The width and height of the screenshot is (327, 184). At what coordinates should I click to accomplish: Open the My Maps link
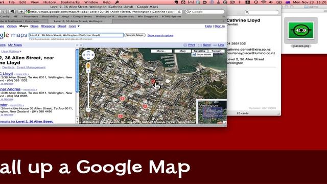coord(15,45)
